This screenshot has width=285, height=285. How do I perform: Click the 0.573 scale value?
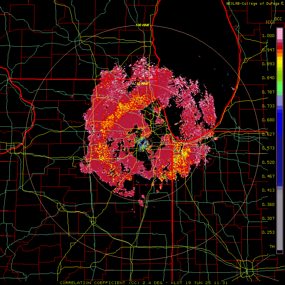[x=268, y=148]
